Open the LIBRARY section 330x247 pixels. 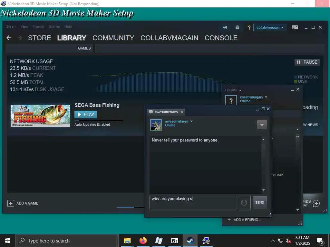pyautogui.click(x=72, y=38)
